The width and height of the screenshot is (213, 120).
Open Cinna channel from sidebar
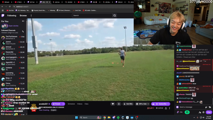[x=13, y=84]
